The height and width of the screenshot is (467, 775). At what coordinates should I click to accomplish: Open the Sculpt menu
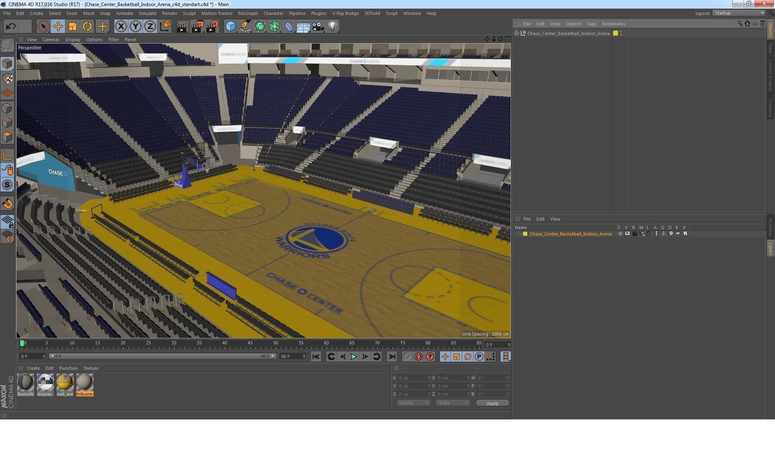(x=189, y=13)
